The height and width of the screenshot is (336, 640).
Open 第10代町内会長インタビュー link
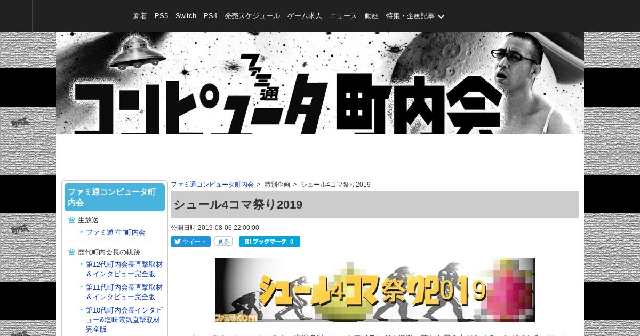point(124,320)
